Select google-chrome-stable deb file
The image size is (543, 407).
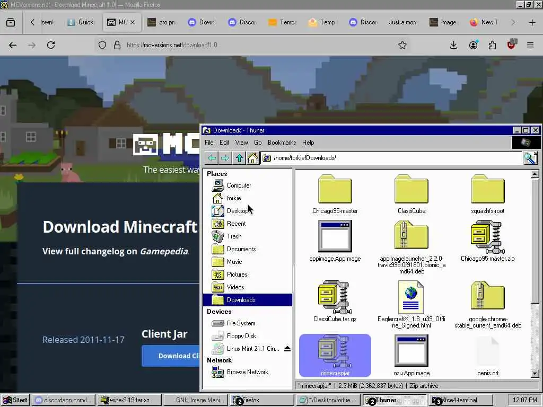(488, 296)
